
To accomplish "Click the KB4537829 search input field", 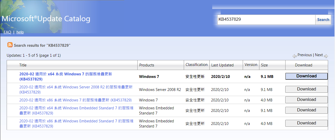I will pyautogui.click(x=266, y=19).
